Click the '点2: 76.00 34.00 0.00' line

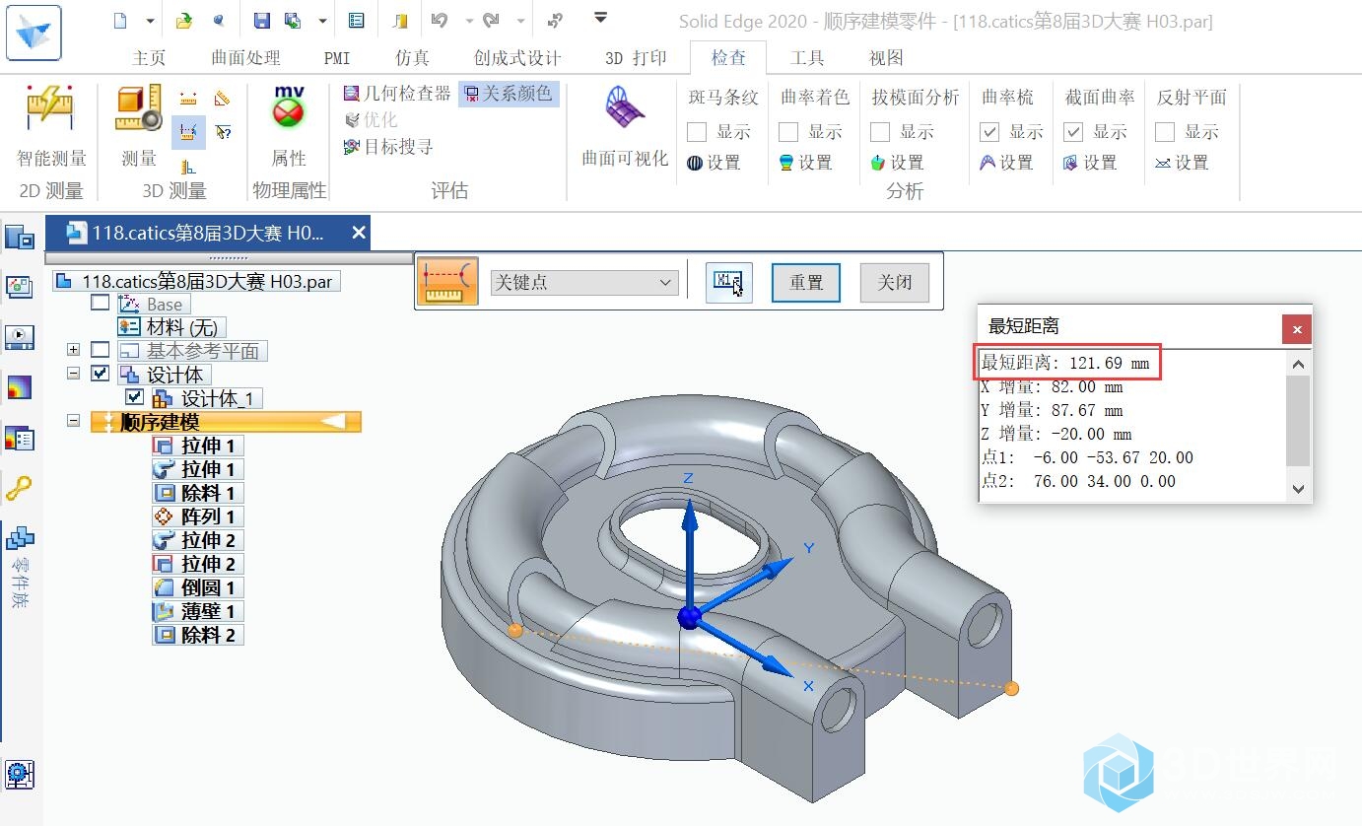pos(1079,481)
